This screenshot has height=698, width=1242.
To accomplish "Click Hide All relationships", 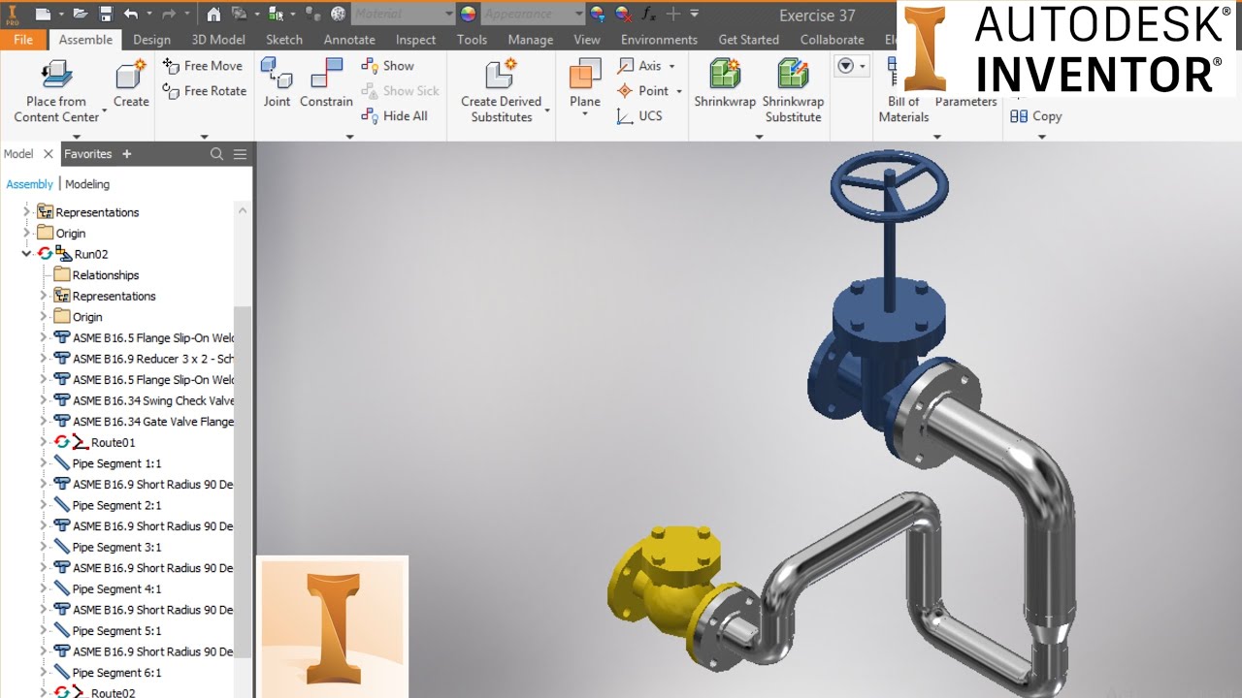I will click(x=394, y=116).
